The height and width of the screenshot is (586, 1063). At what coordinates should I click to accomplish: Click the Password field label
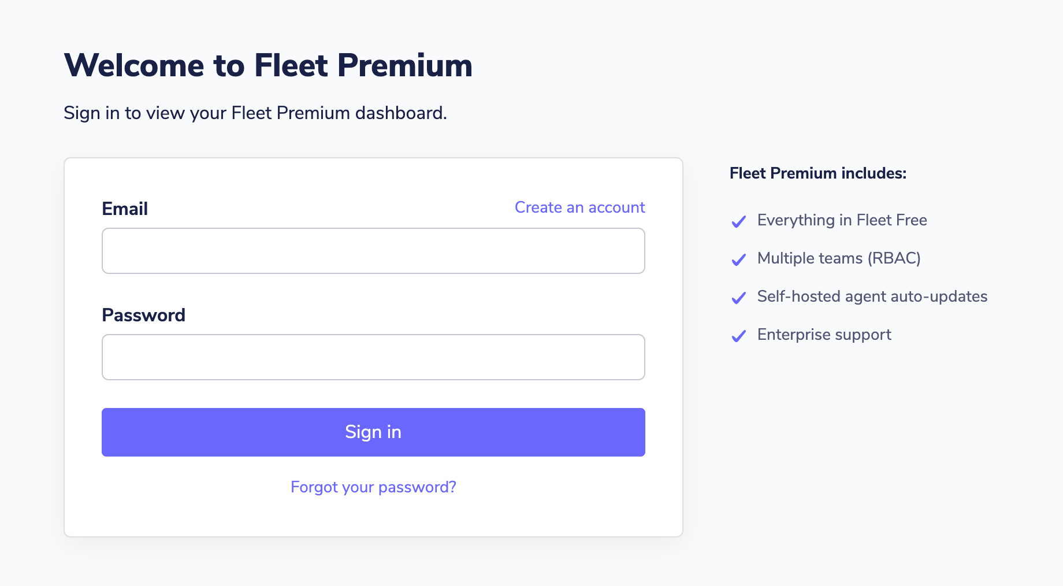click(x=144, y=315)
